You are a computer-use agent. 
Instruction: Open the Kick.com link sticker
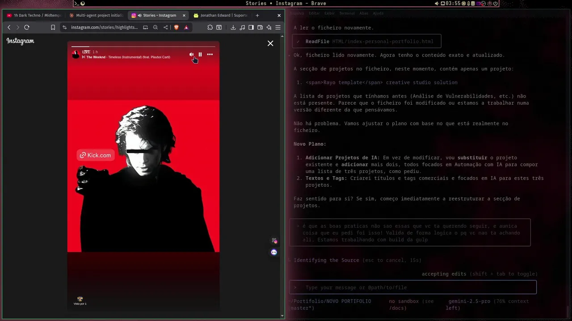(x=96, y=155)
